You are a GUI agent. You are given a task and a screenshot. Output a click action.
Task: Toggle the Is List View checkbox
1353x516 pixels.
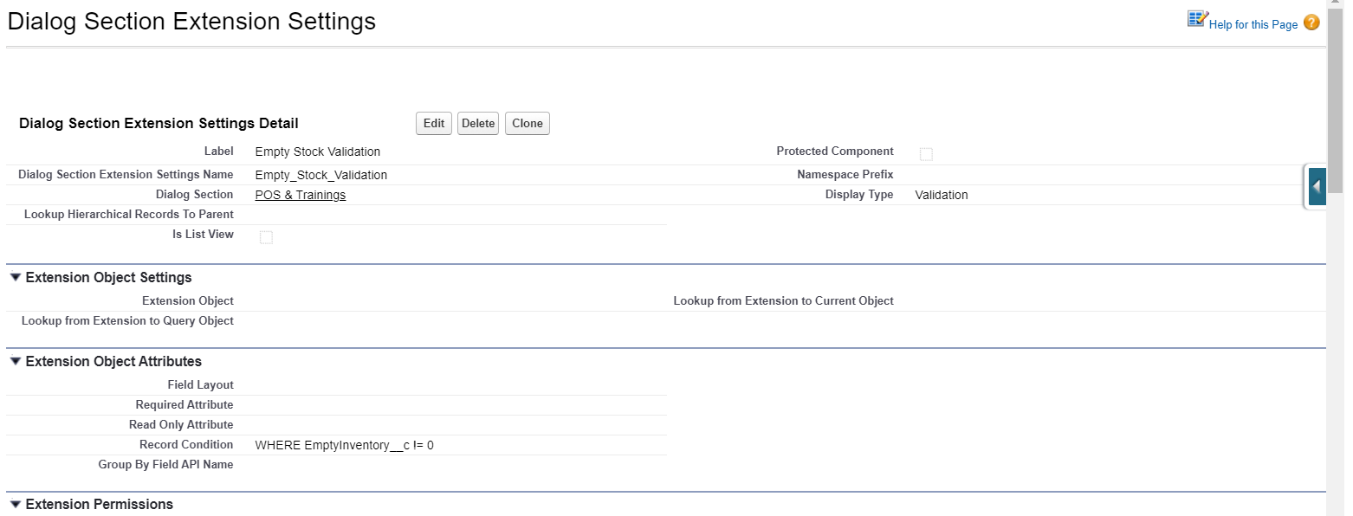[266, 237]
